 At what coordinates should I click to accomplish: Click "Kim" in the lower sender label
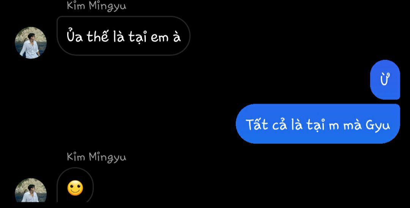point(76,156)
